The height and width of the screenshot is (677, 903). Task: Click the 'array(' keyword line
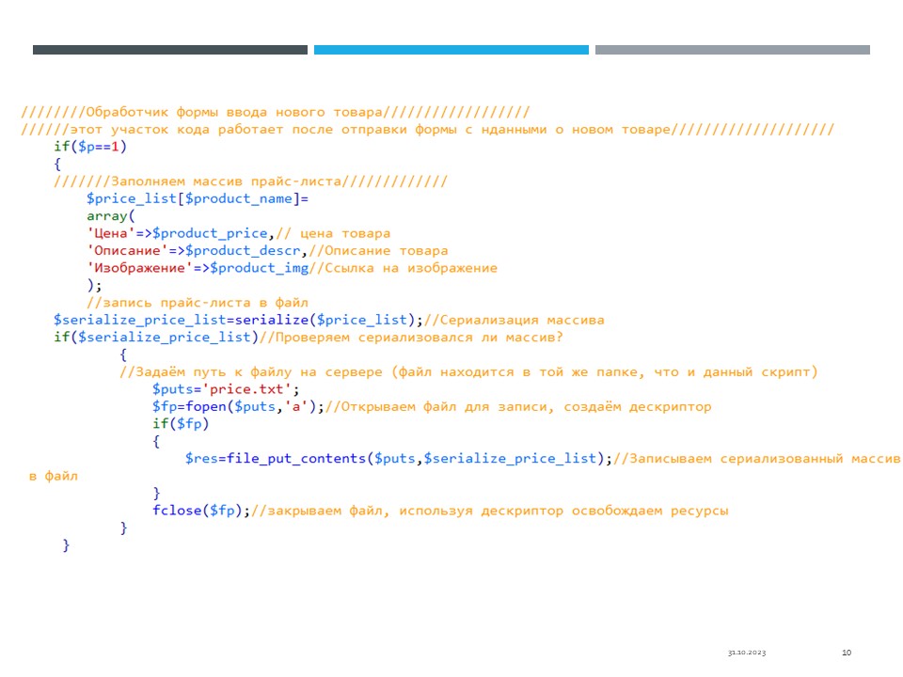click(111, 215)
